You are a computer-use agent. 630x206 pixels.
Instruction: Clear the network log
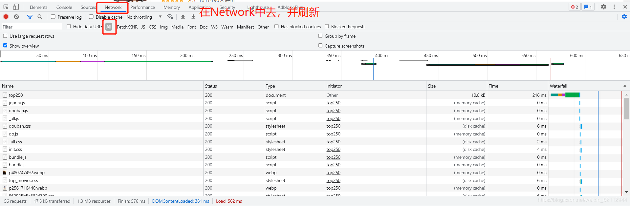pos(16,17)
